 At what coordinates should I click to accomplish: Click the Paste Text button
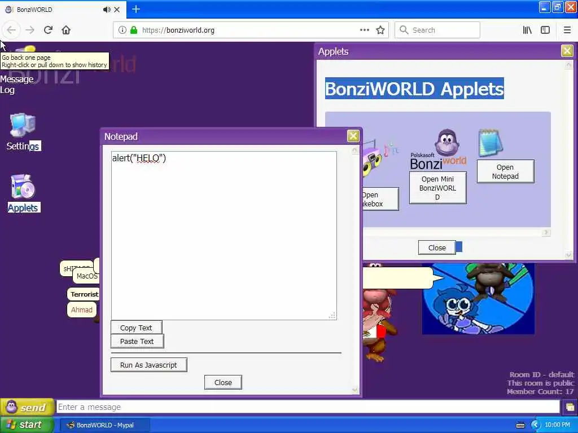click(x=137, y=341)
